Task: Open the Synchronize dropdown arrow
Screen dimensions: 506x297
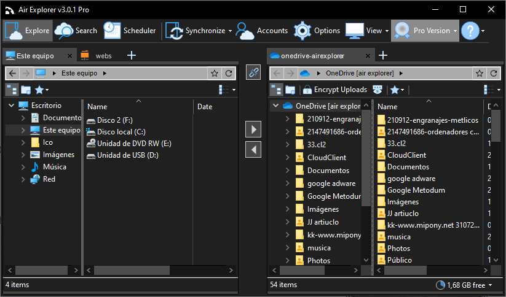Action: point(230,31)
